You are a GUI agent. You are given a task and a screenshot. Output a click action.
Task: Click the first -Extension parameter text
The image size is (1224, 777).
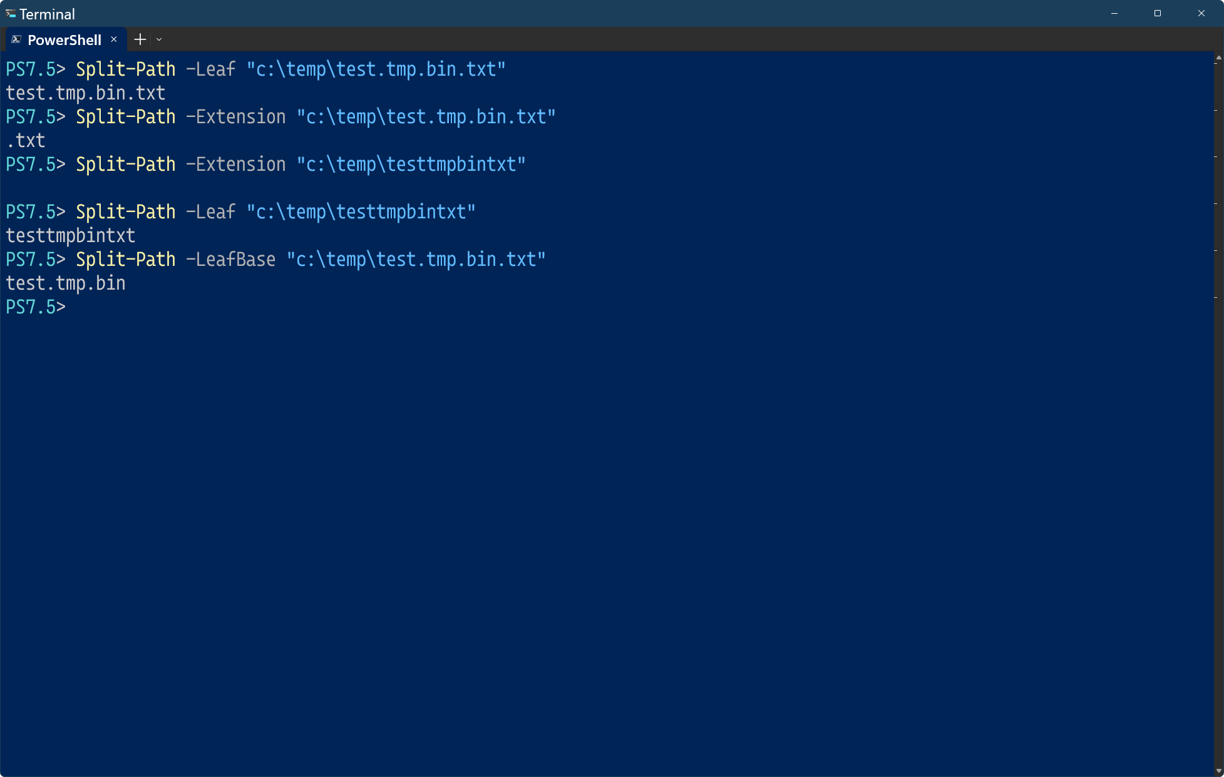tap(235, 117)
